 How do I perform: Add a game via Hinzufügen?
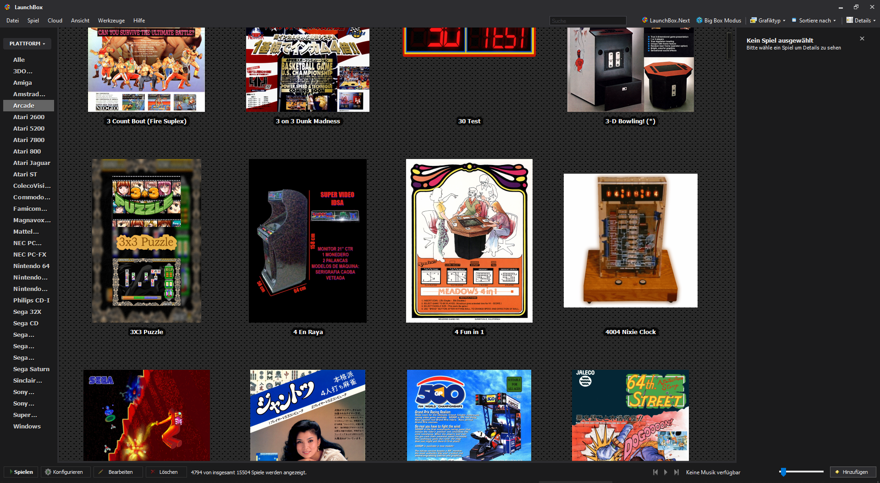tap(852, 472)
